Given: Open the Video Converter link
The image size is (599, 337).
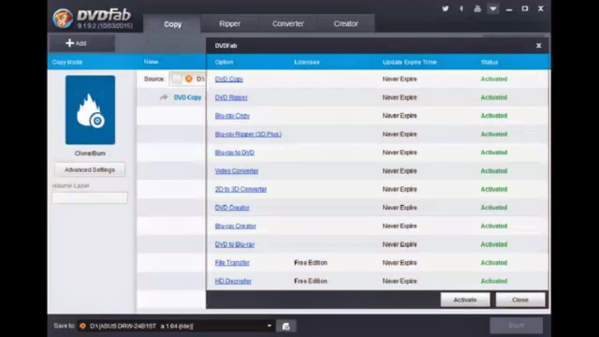Looking at the screenshot, I should click(x=236, y=171).
